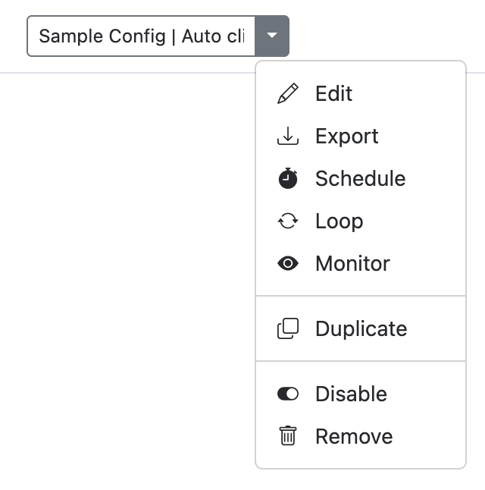The image size is (485, 490).
Task: Click the pencil icon beside Edit
Action: tap(288, 94)
